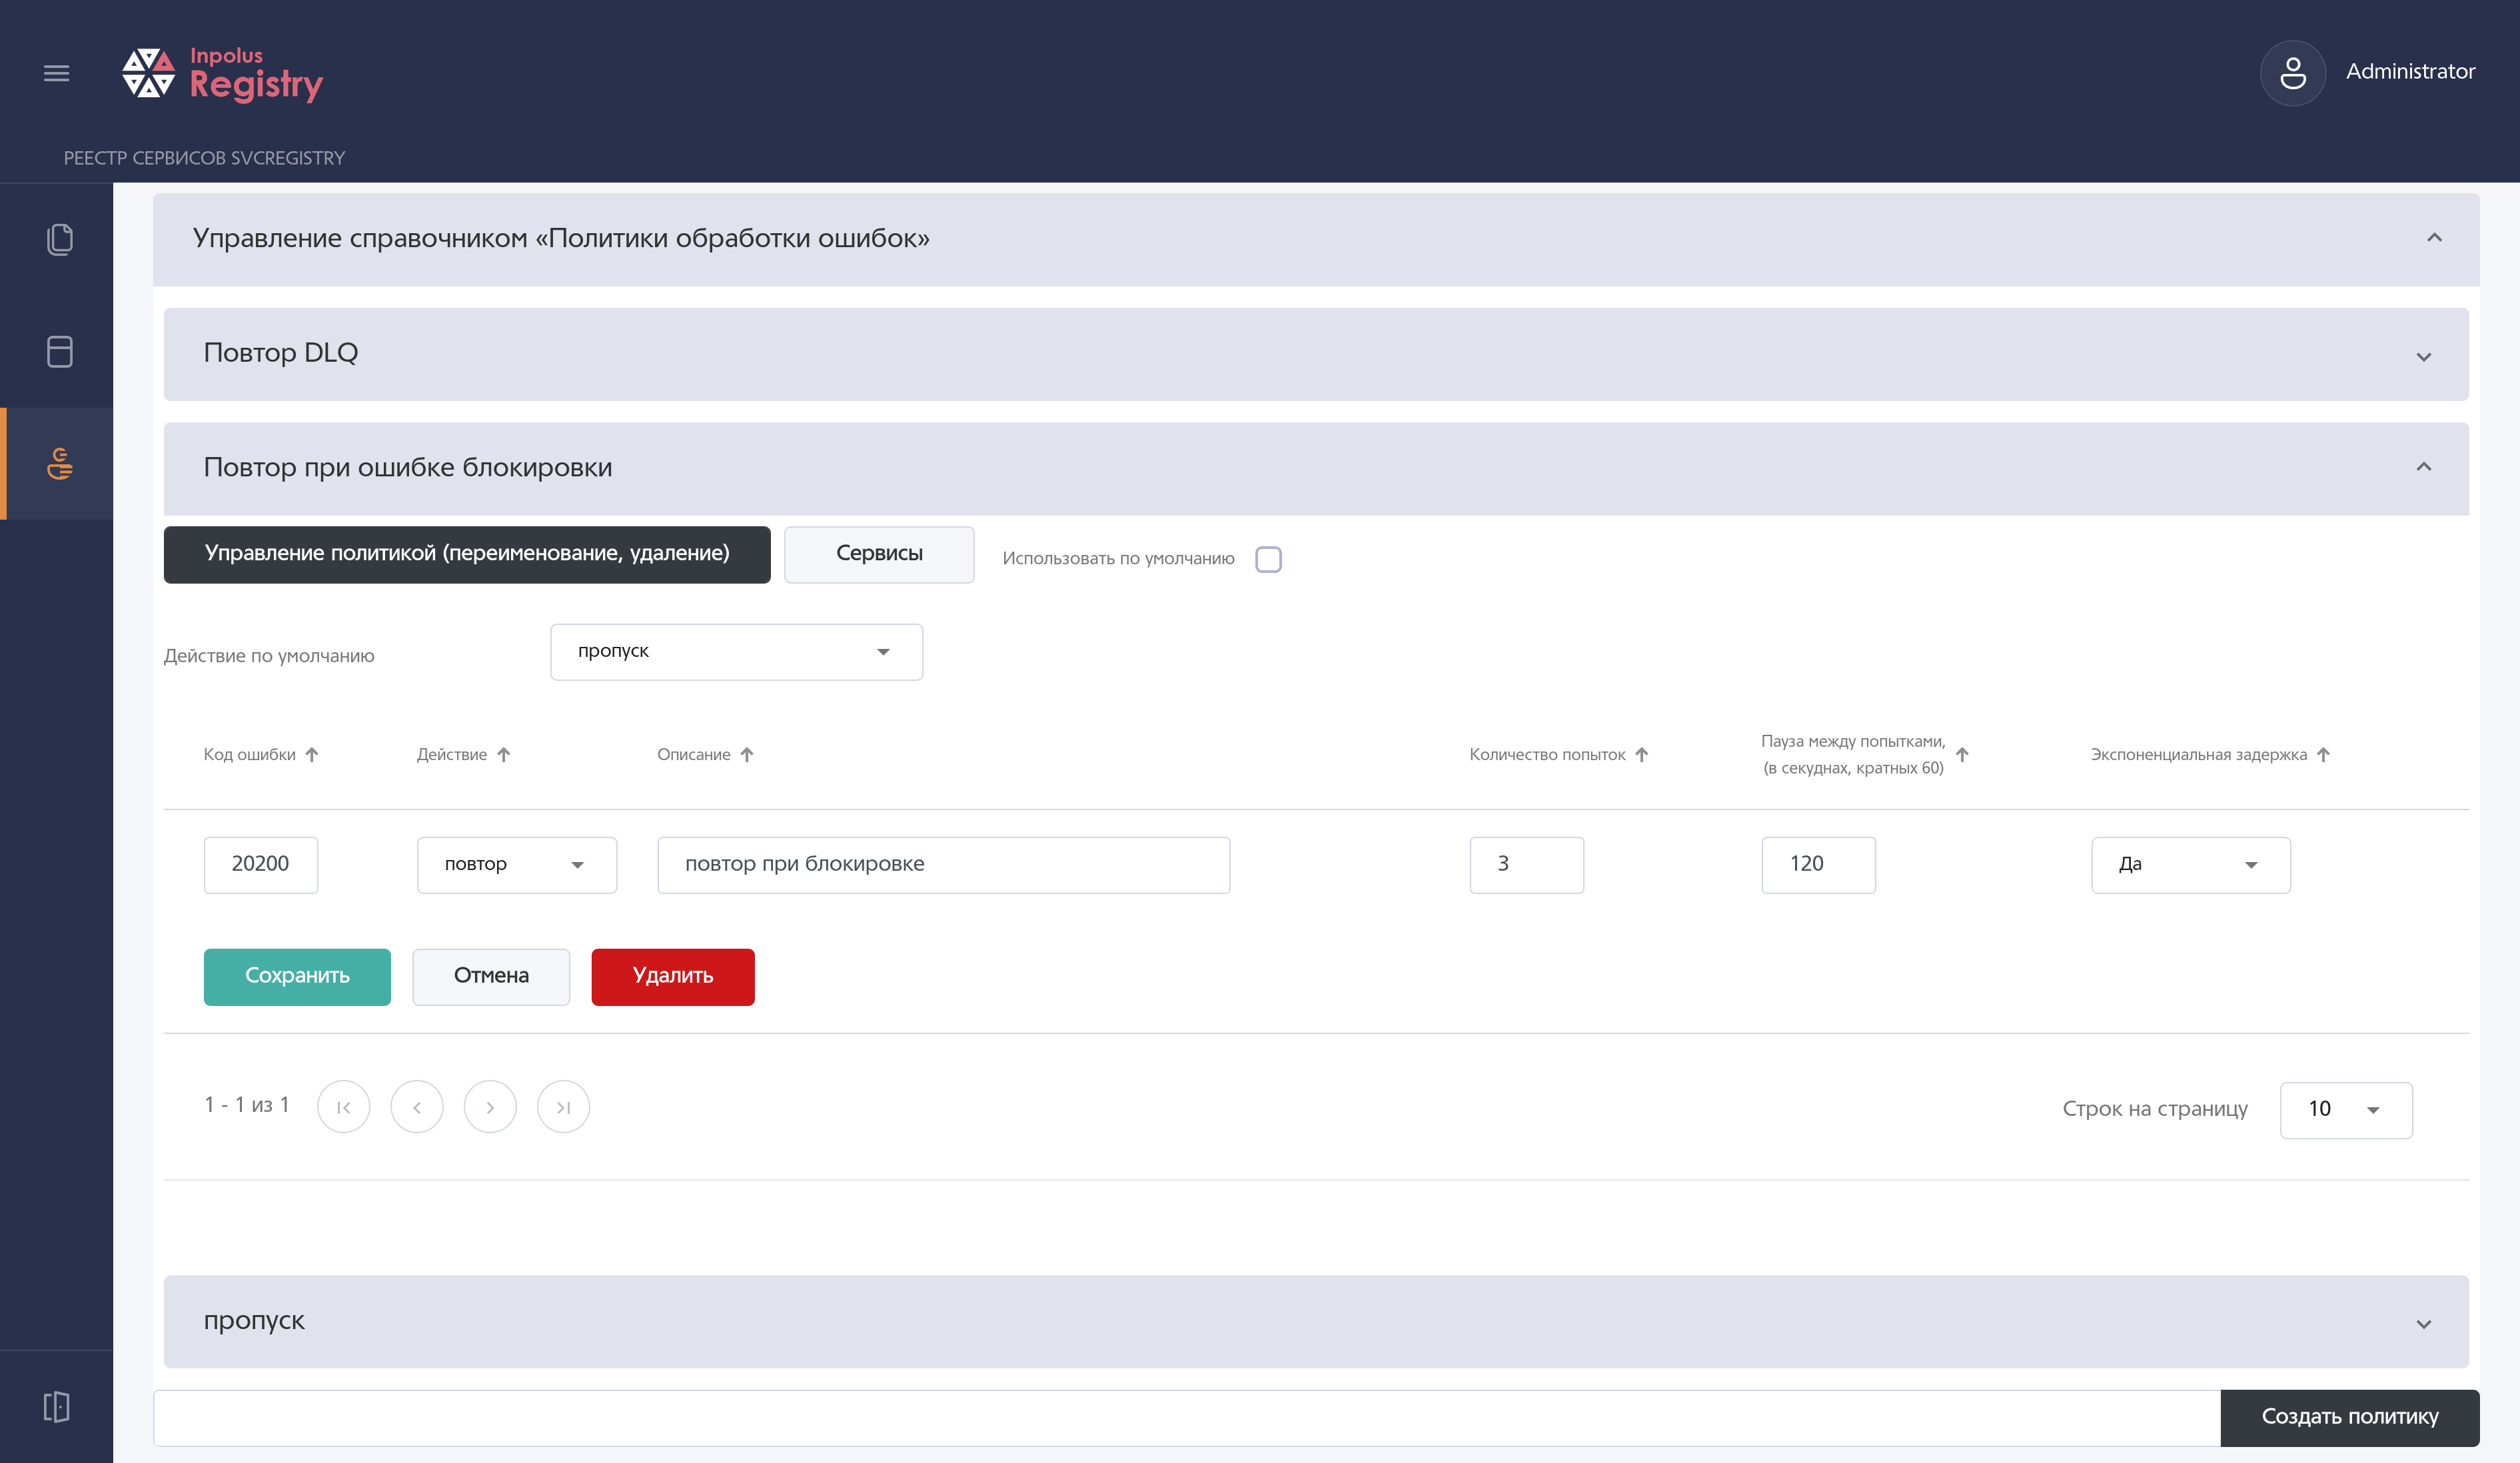Open the Управление политикой (переименование, удаление) tab
The height and width of the screenshot is (1463, 2520).
467,554
